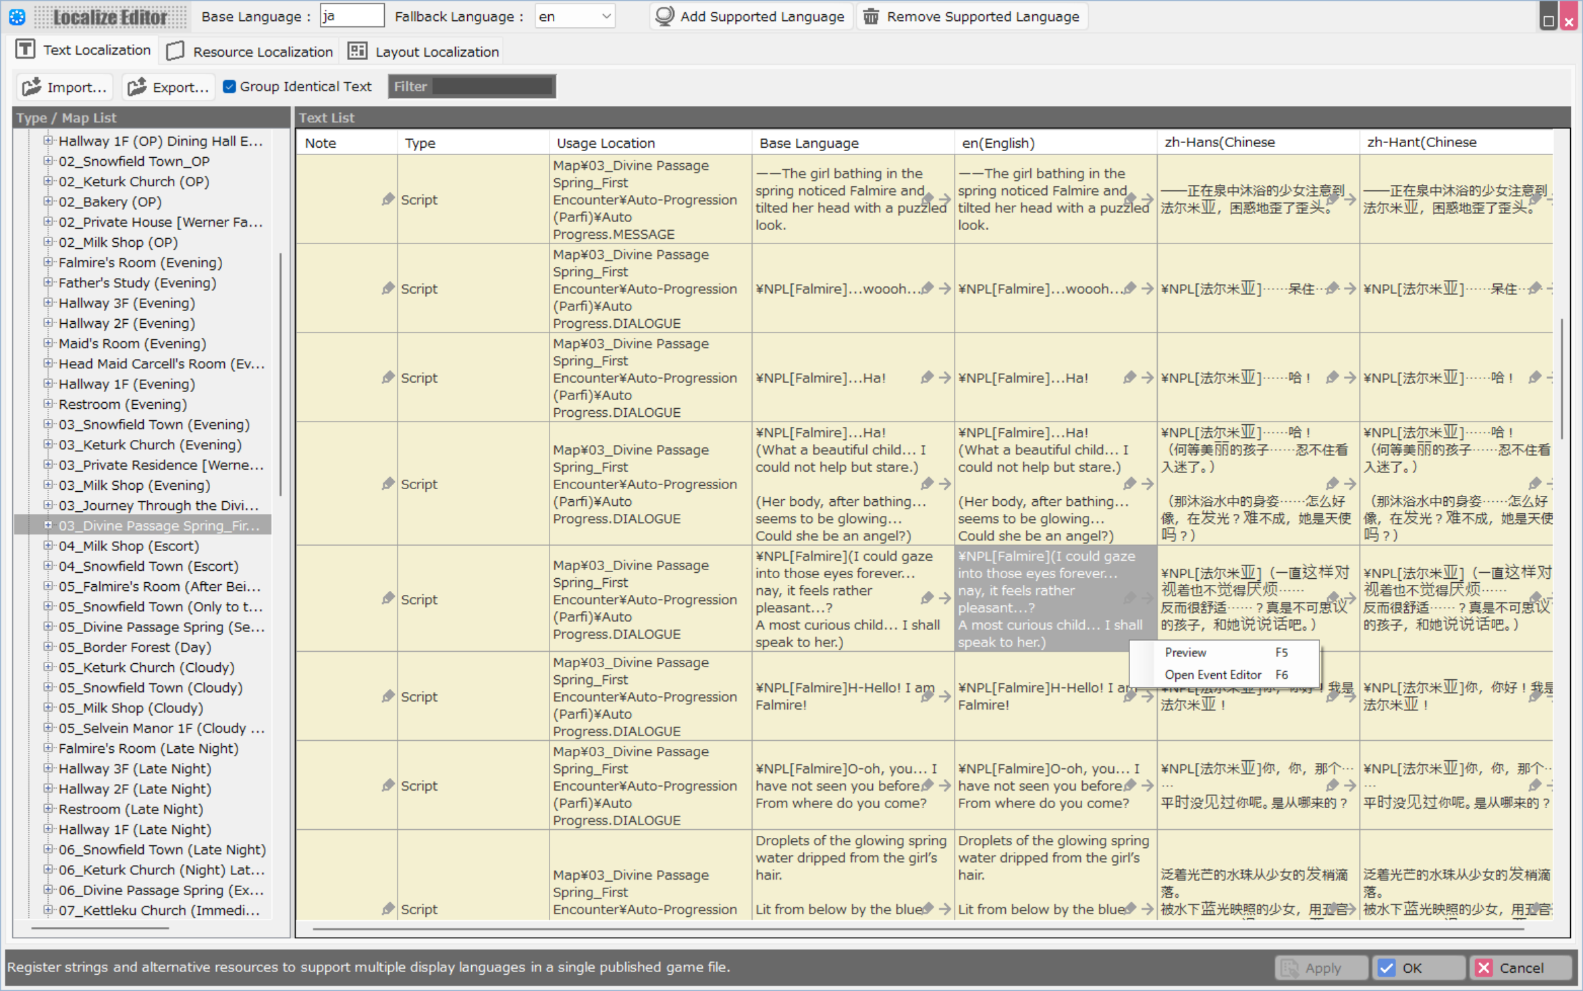Open the Layout Localization tab icon
Screen dimensions: 1583x991
click(357, 51)
